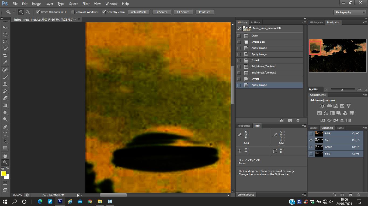This screenshot has width=368, height=206.
Task: Click the Fit Screen button
Action: pyautogui.click(x=162, y=12)
